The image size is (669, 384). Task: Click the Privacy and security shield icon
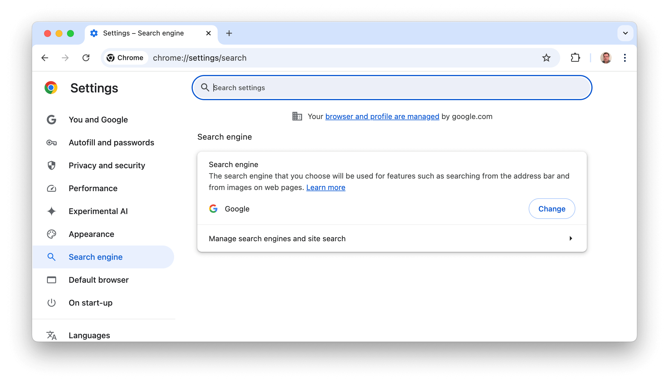(x=52, y=165)
